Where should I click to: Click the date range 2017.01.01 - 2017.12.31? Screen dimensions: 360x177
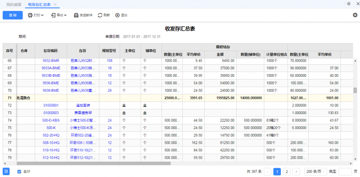(142, 36)
